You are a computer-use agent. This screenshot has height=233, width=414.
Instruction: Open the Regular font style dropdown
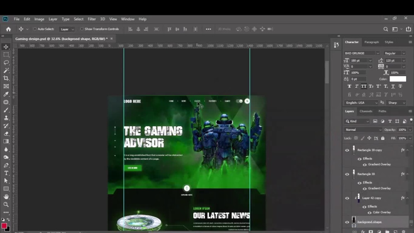[x=404, y=53]
